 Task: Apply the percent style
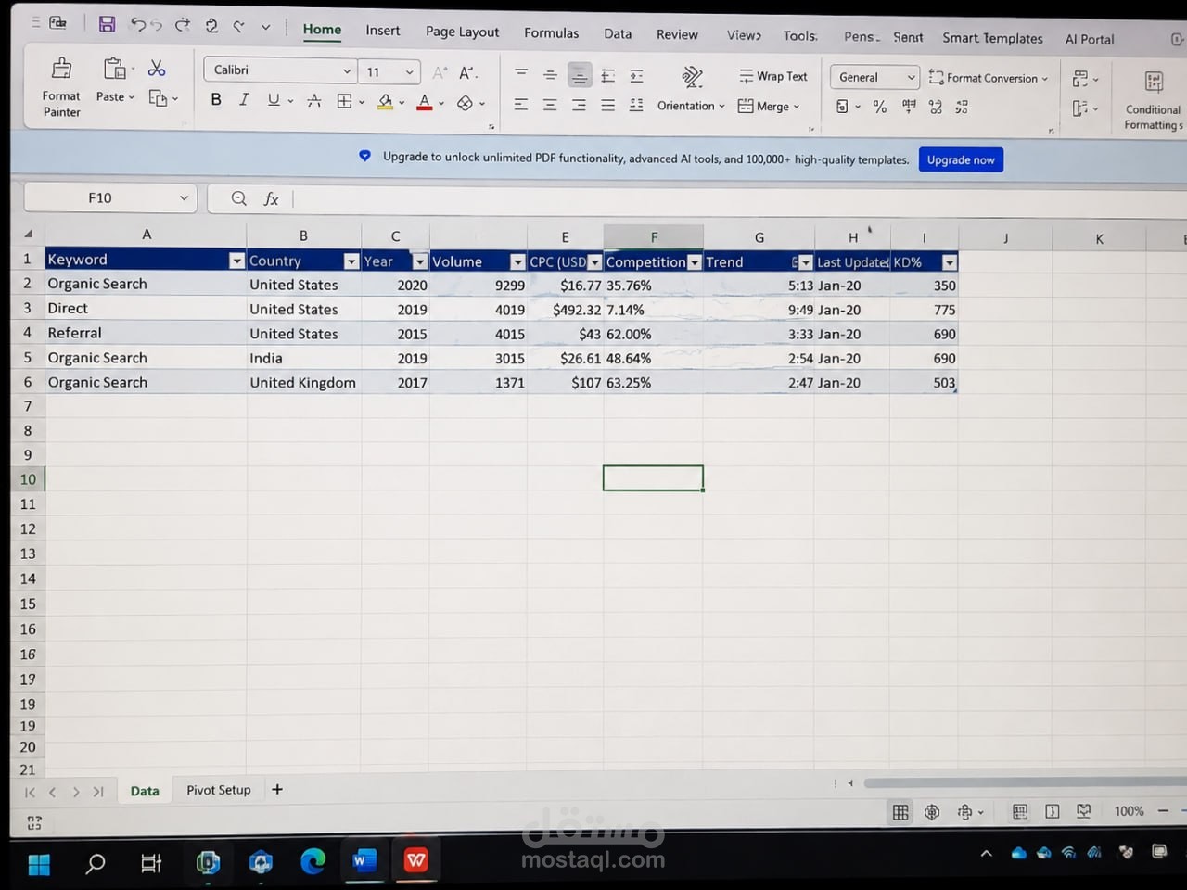pyautogui.click(x=880, y=108)
